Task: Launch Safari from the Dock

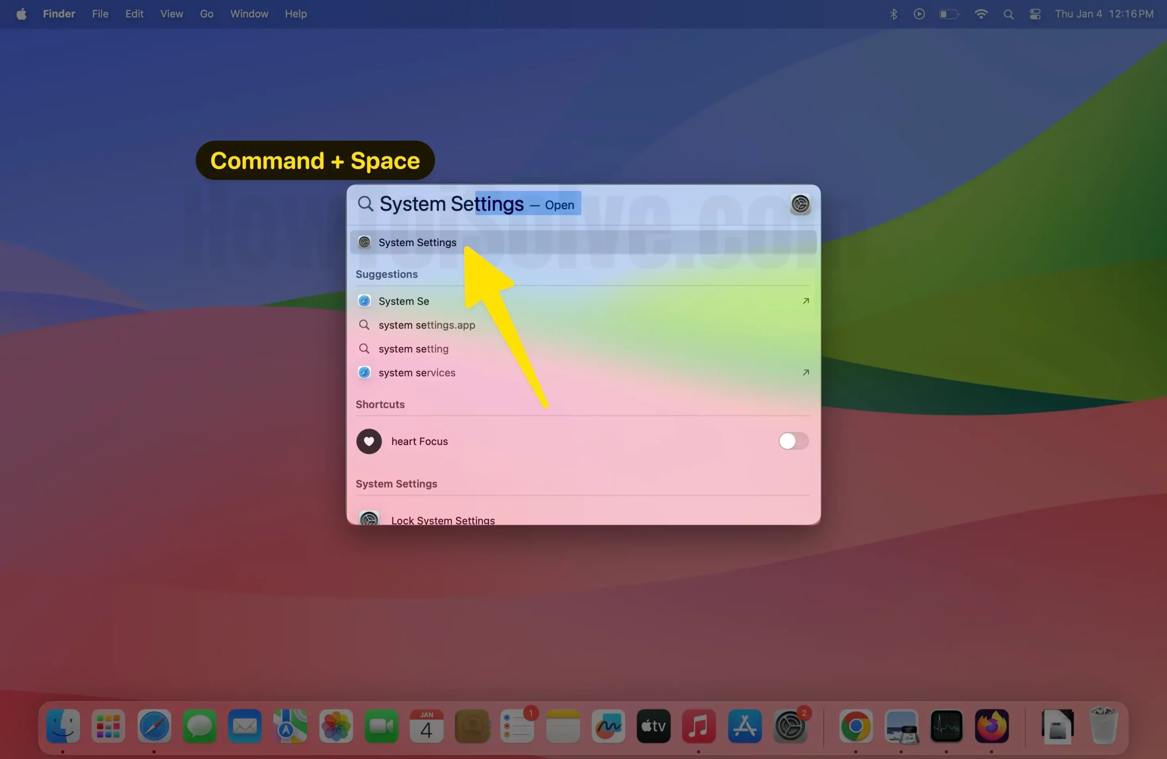Action: tap(154, 727)
